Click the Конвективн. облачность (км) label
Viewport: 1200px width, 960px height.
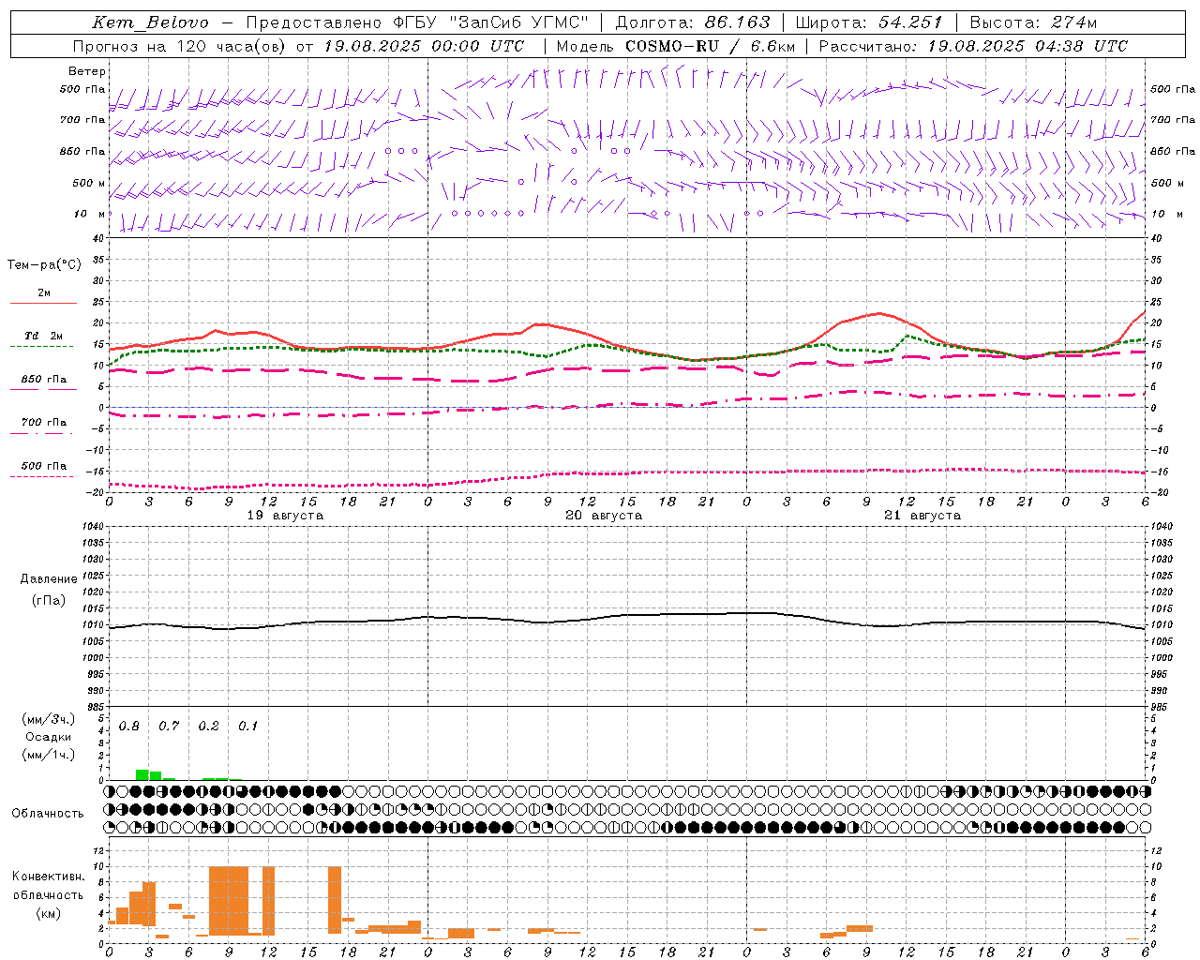click(48, 894)
